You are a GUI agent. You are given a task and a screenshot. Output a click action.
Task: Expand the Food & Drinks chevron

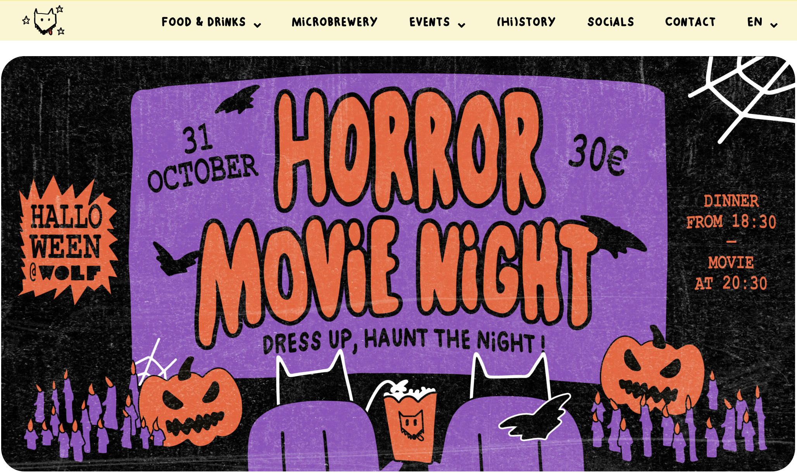coord(257,26)
